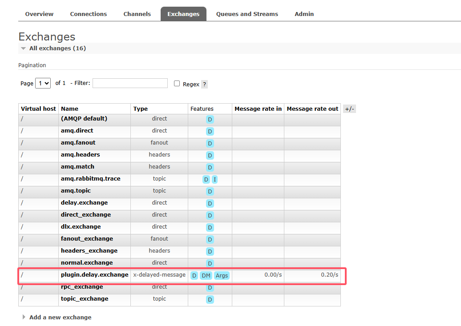The image size is (461, 326).
Task: Click the D badge on headers_exchange row
Action: [210, 252]
